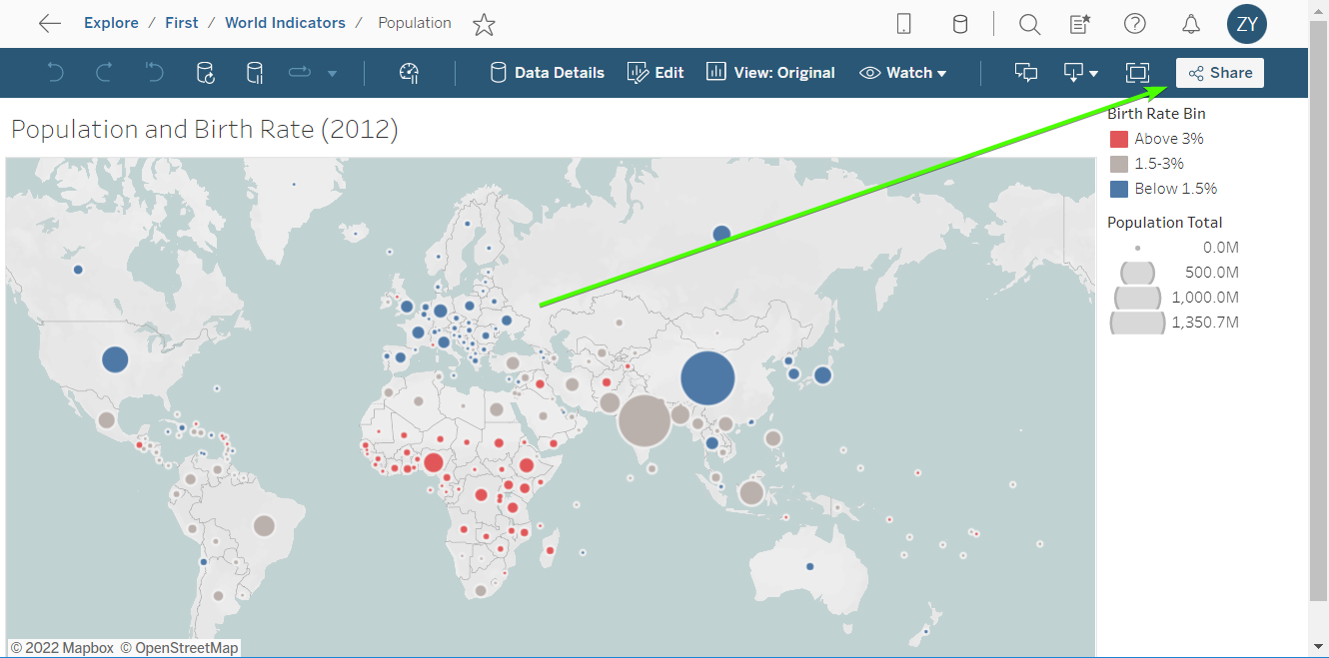Click Edit to edit the workbook
The height and width of the screenshot is (658, 1329).
[656, 73]
